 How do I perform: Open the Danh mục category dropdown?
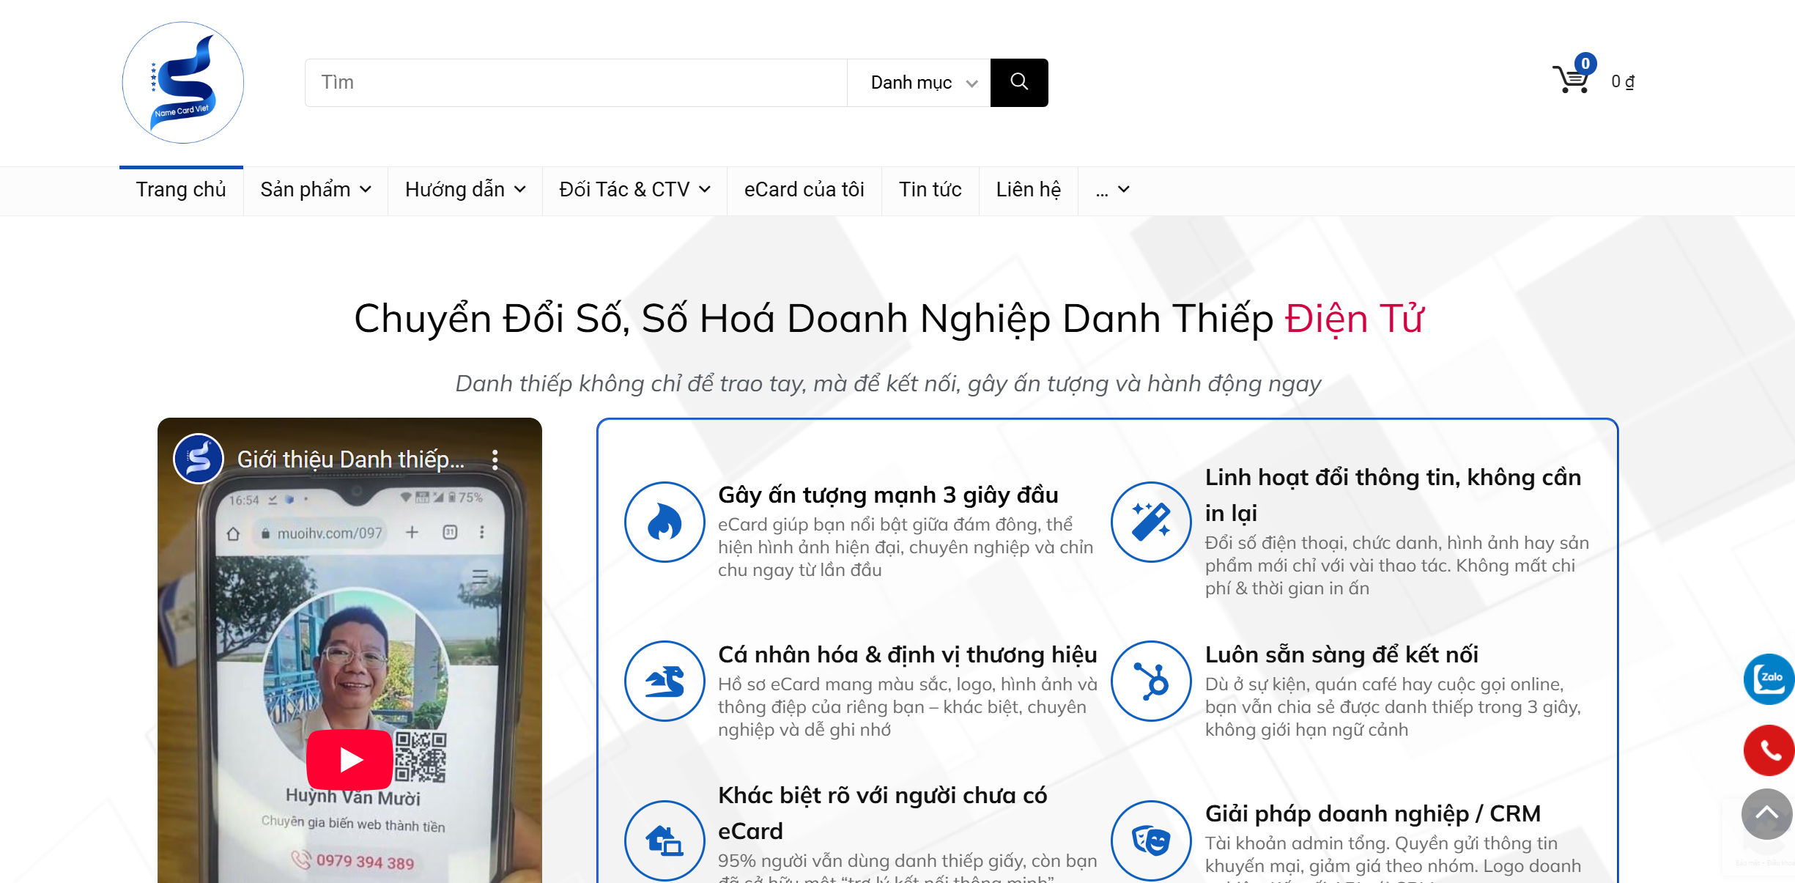coord(919,82)
